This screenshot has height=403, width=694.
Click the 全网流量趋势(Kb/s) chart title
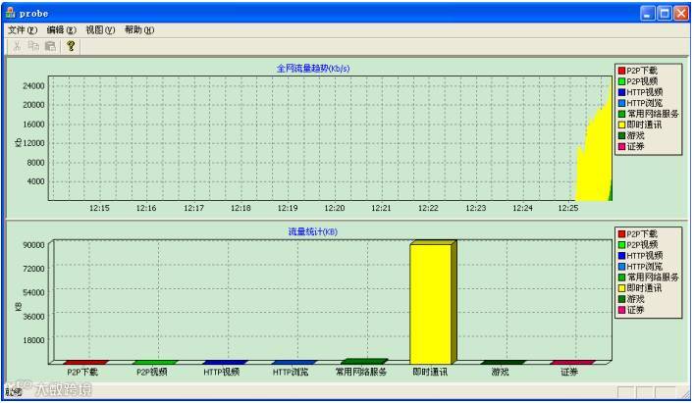[x=313, y=69]
